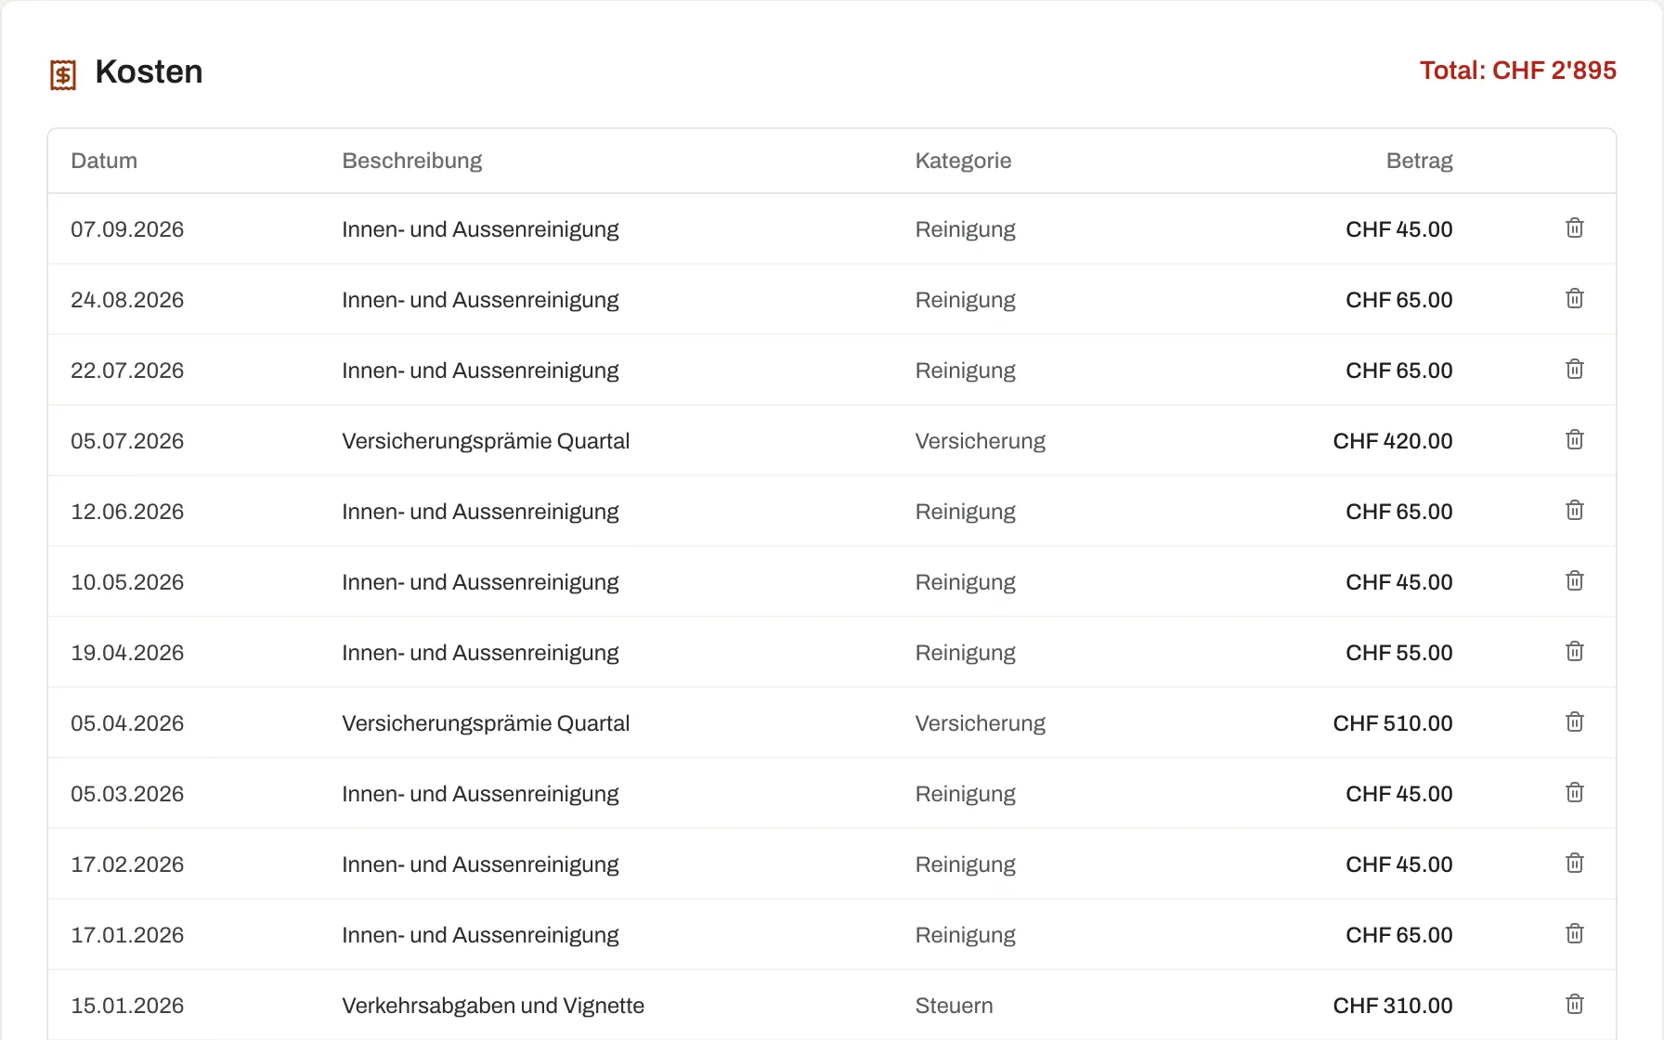Screen dimensions: 1664x1040
Task: Click the Total: CHF 2'895 label
Action: click(x=1518, y=71)
